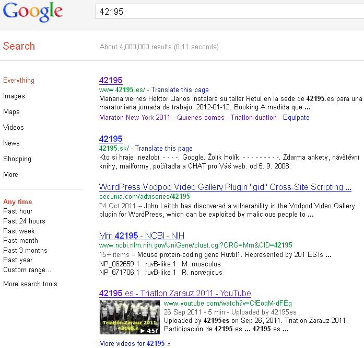The image size is (364, 348).
Task: Select Images in the left sidebar
Action: click(x=14, y=96)
